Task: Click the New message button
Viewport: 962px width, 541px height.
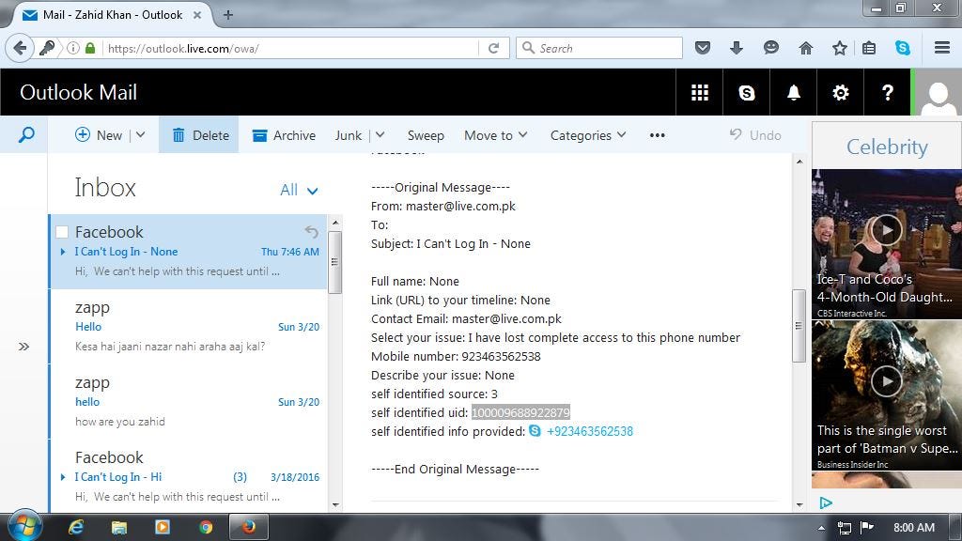Action: point(98,135)
